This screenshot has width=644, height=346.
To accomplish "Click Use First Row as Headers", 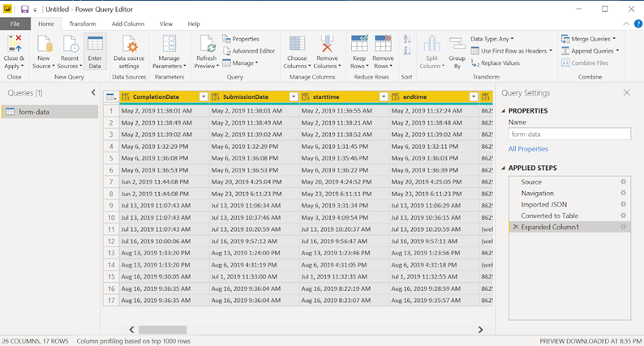I will (511, 51).
